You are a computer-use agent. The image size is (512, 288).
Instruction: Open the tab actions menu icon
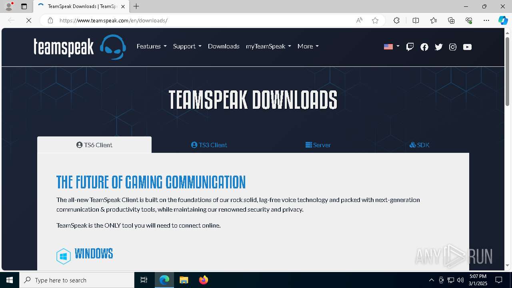point(24,6)
